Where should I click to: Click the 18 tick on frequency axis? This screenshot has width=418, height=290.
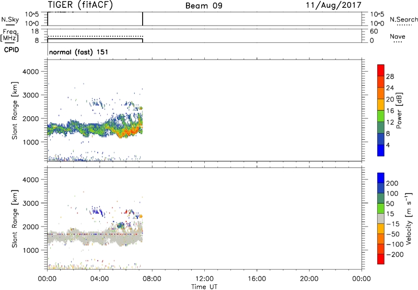[35, 31]
